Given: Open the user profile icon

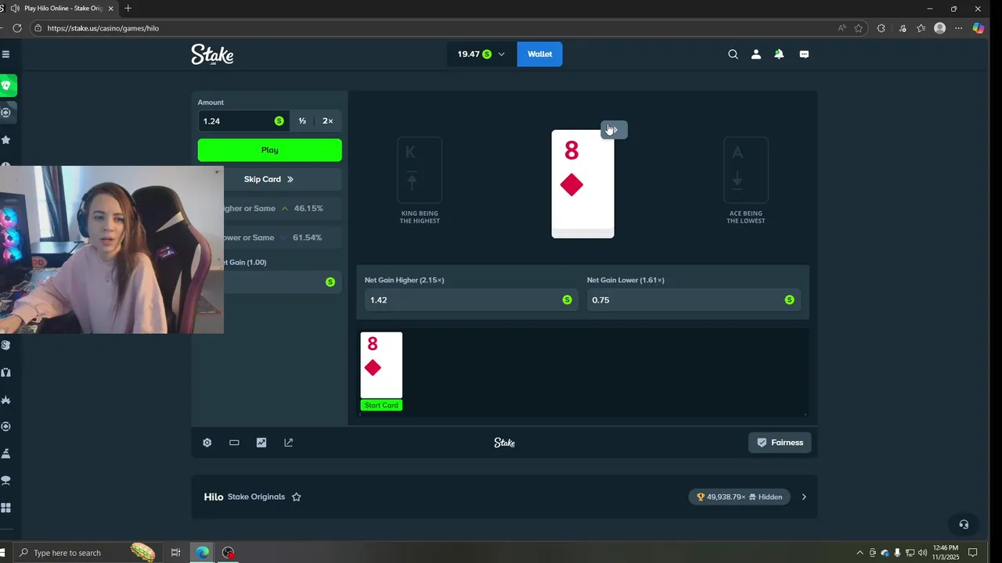Looking at the screenshot, I should tap(756, 54).
